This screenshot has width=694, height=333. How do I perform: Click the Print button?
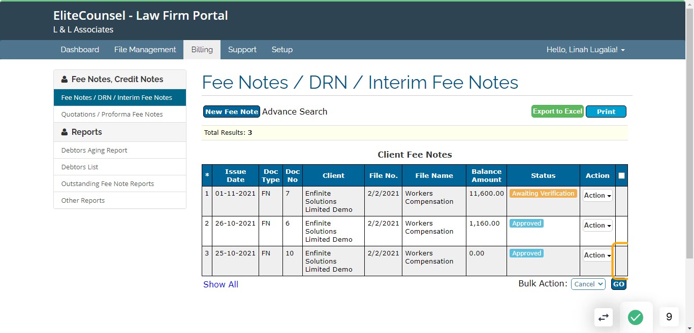606,112
